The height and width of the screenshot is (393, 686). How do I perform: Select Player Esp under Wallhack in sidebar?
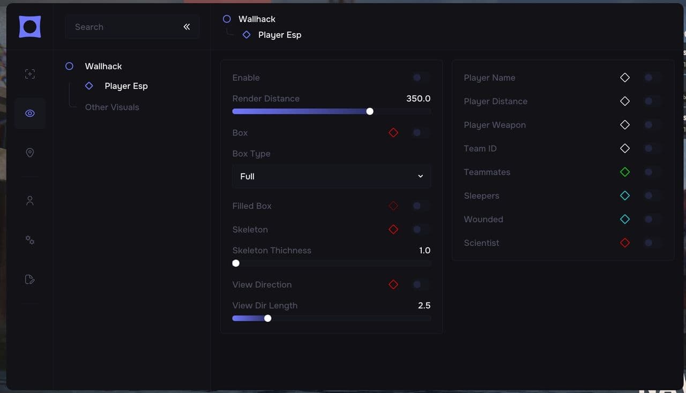click(126, 86)
